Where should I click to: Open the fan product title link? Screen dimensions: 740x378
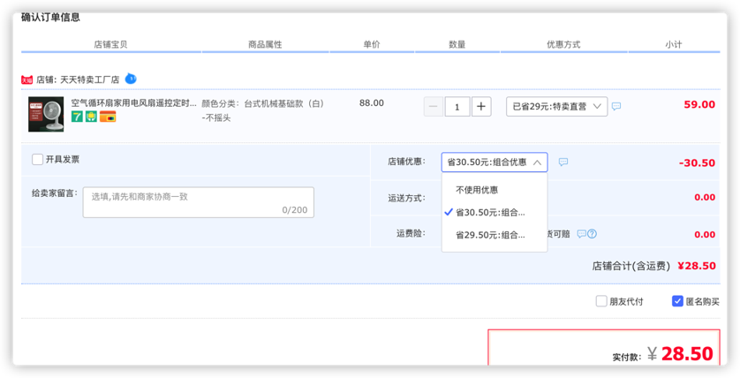click(134, 103)
